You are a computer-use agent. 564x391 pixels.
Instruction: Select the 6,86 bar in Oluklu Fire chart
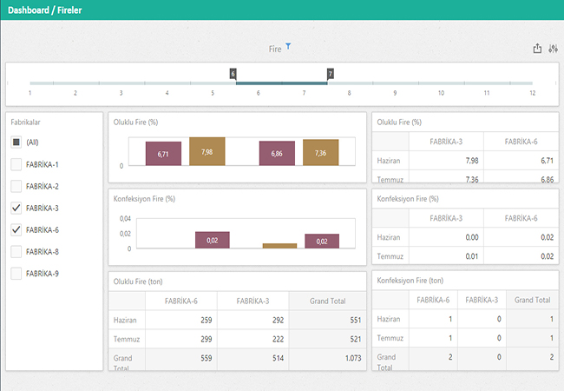pyautogui.click(x=277, y=154)
